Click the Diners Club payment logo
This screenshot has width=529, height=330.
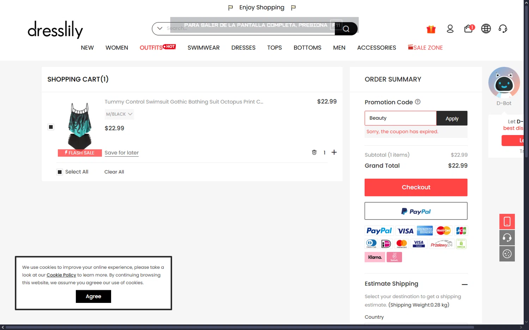371,244
